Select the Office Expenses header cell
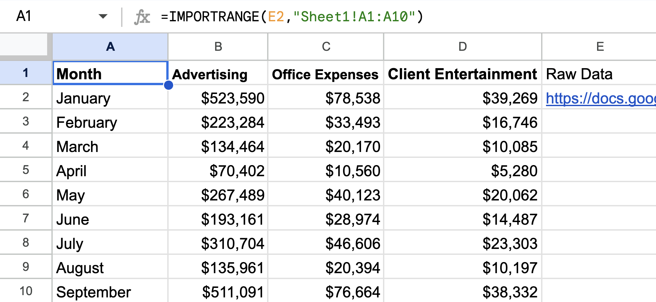 [x=326, y=73]
